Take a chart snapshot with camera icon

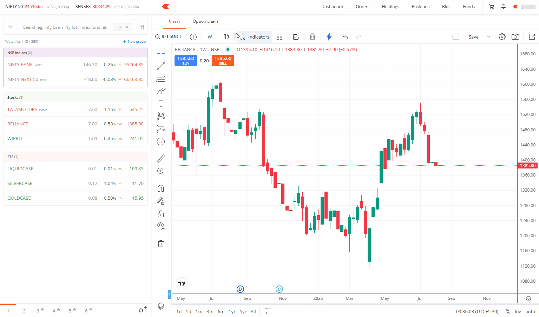(x=515, y=37)
